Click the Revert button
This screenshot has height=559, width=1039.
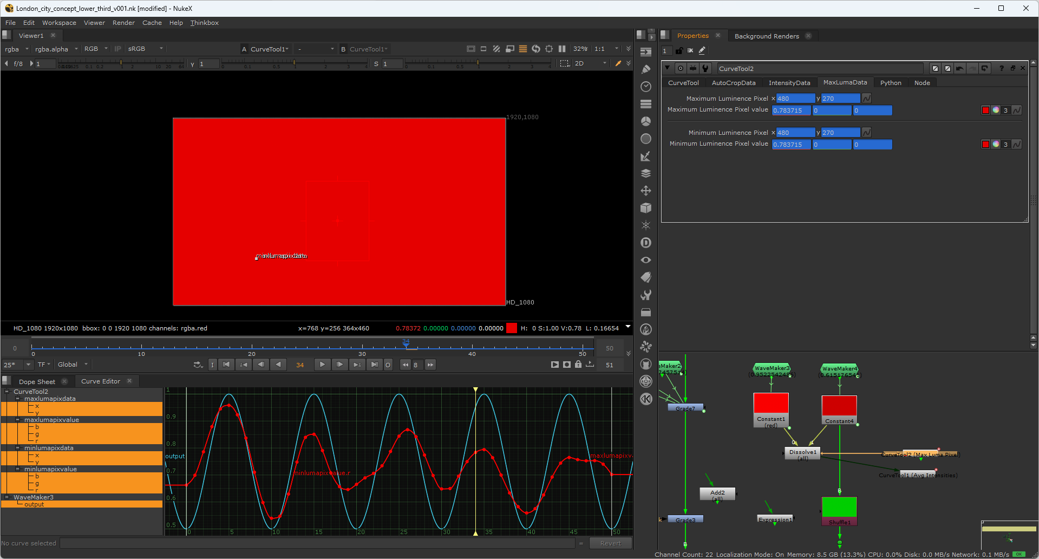(x=610, y=543)
